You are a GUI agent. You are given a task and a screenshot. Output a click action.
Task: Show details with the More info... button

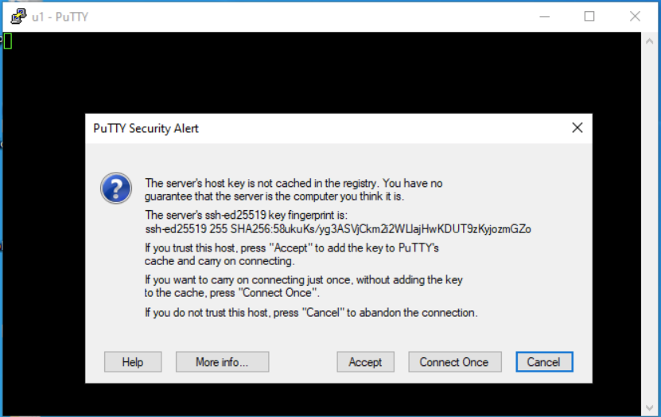pyautogui.click(x=222, y=362)
